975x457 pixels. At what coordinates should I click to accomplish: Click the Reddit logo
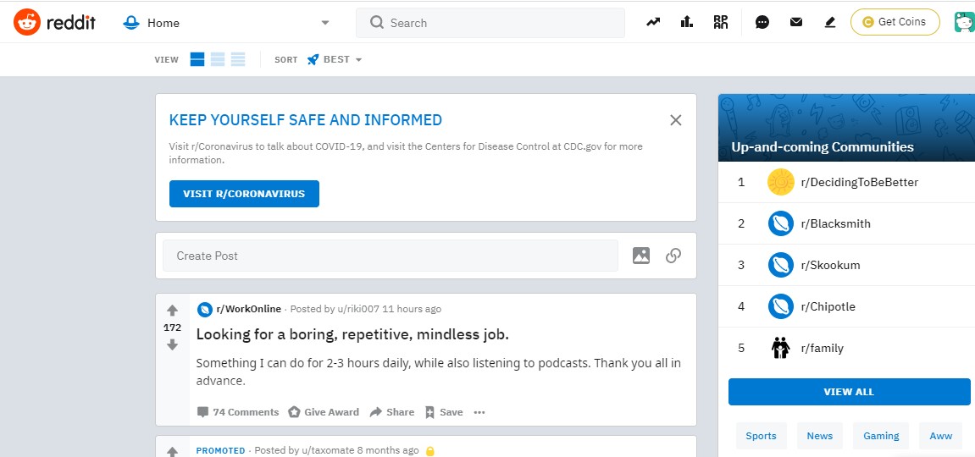click(54, 22)
